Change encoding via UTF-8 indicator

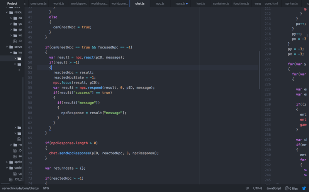pos(258,188)
